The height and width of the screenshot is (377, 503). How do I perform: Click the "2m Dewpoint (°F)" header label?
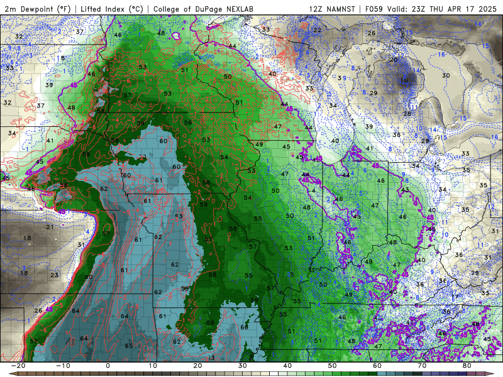click(x=38, y=9)
